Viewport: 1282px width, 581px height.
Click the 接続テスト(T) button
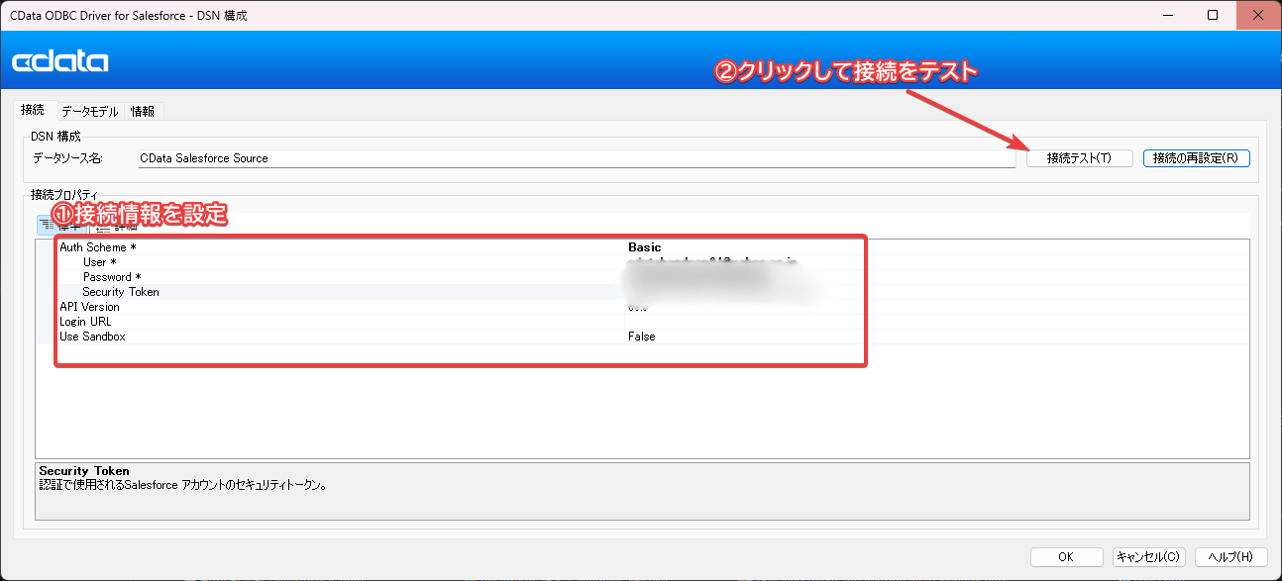coord(1079,158)
